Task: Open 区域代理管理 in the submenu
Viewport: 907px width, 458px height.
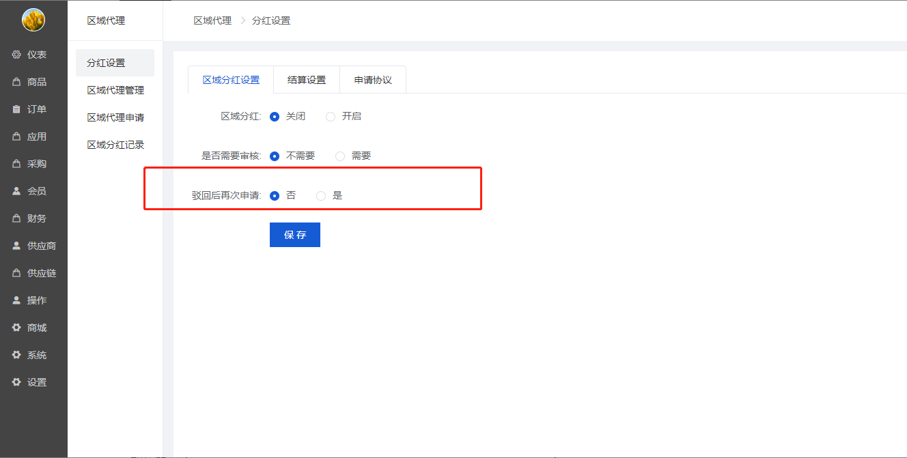Action: coord(115,90)
